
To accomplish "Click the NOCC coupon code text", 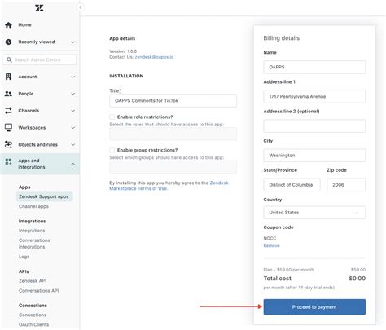I will point(270,238).
